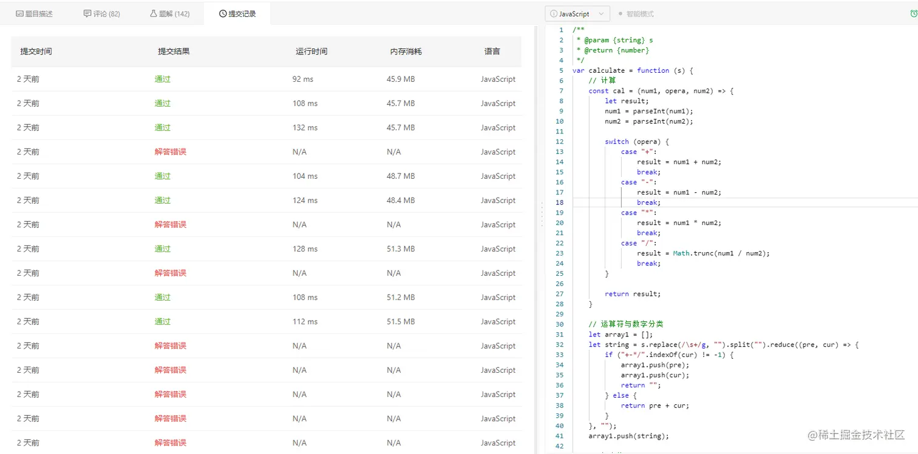Click editor line number 5
This screenshot has height=454, width=918.
click(561, 70)
